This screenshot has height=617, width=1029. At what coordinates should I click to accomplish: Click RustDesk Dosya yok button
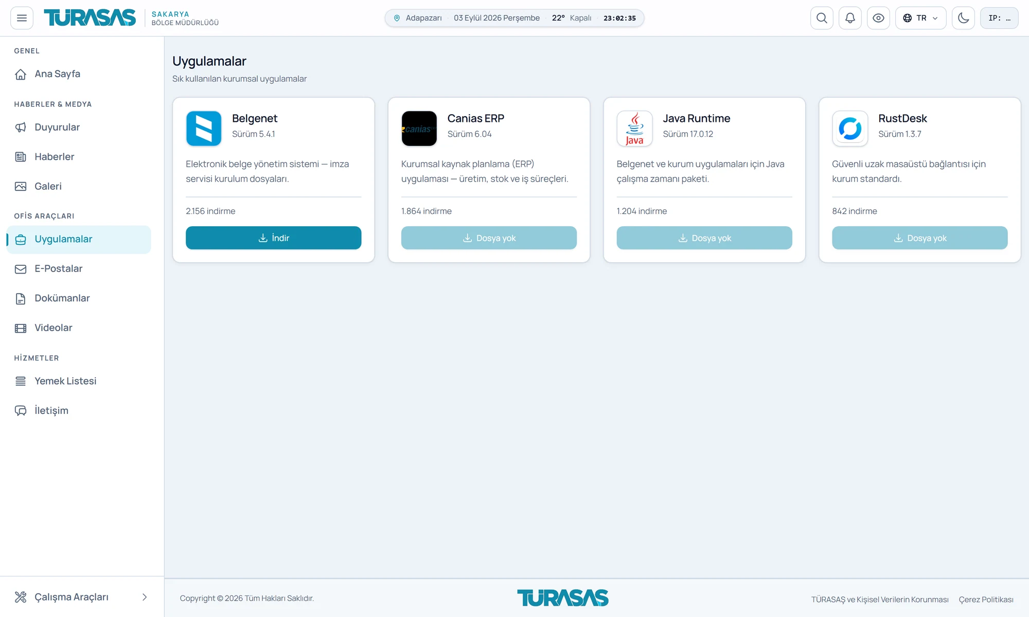pyautogui.click(x=919, y=238)
